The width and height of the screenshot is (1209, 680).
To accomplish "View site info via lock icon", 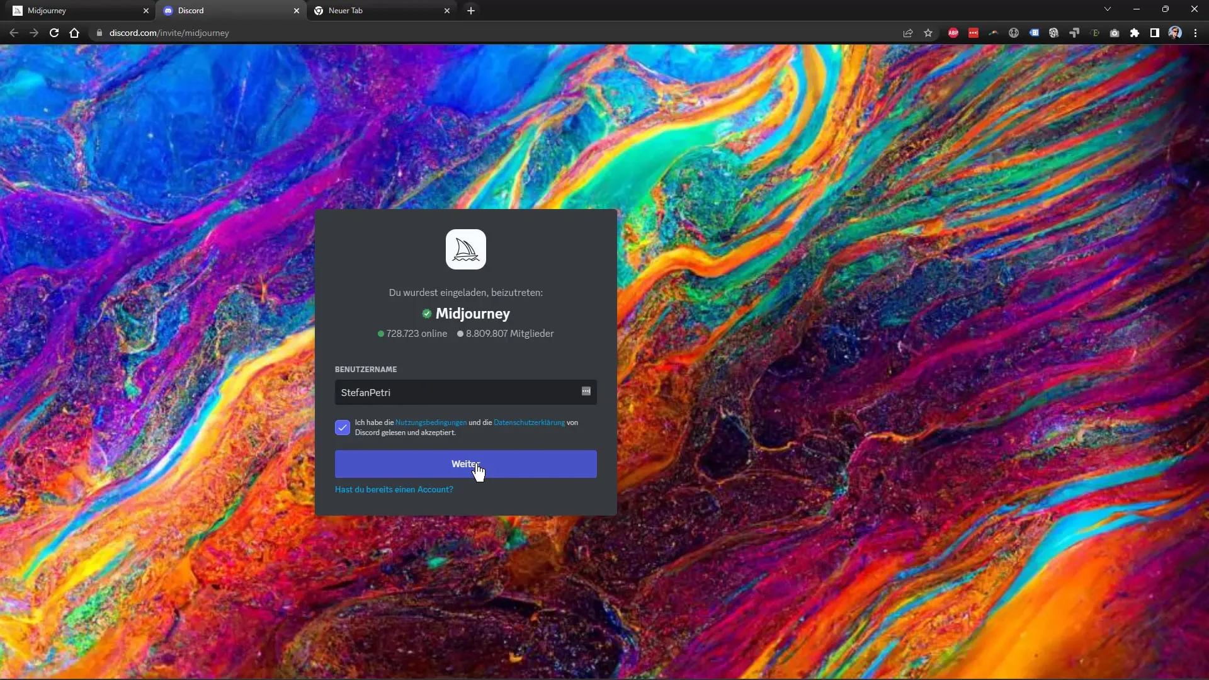I will [99, 33].
